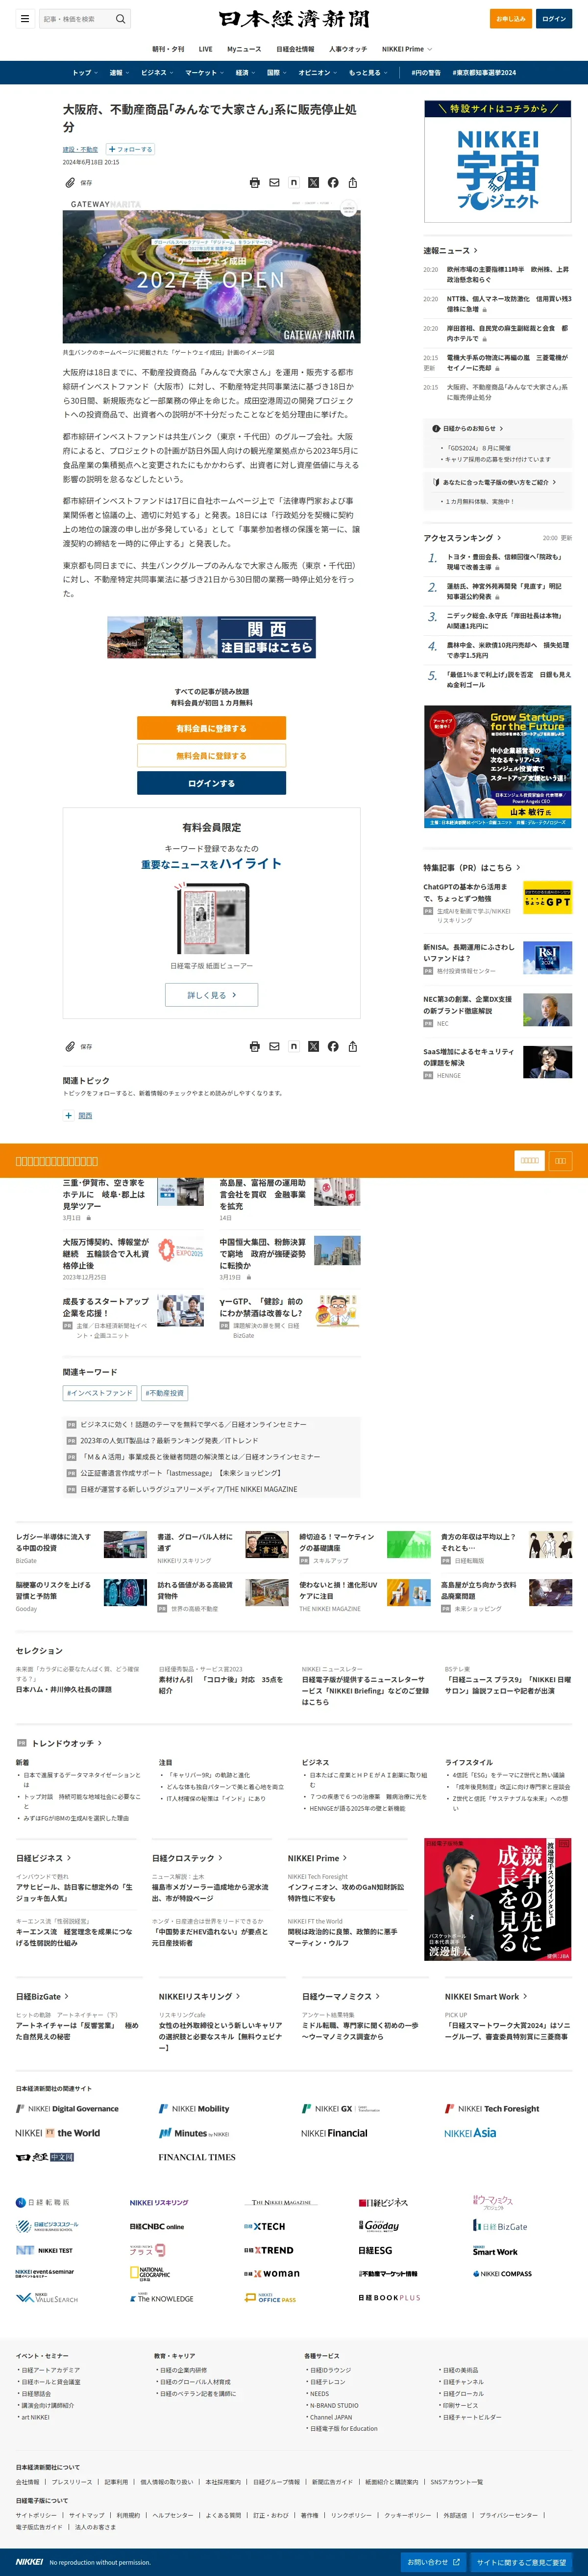Save article with the bottom clip icon
The height and width of the screenshot is (2576, 588).
click(70, 1046)
